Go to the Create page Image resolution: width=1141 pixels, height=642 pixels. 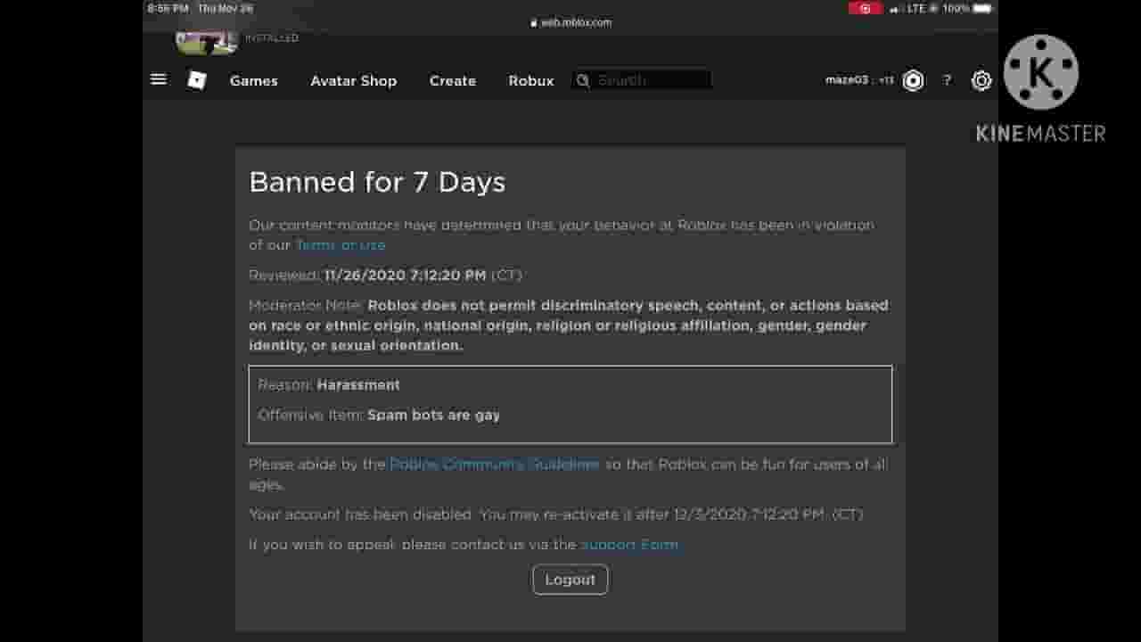453,80
